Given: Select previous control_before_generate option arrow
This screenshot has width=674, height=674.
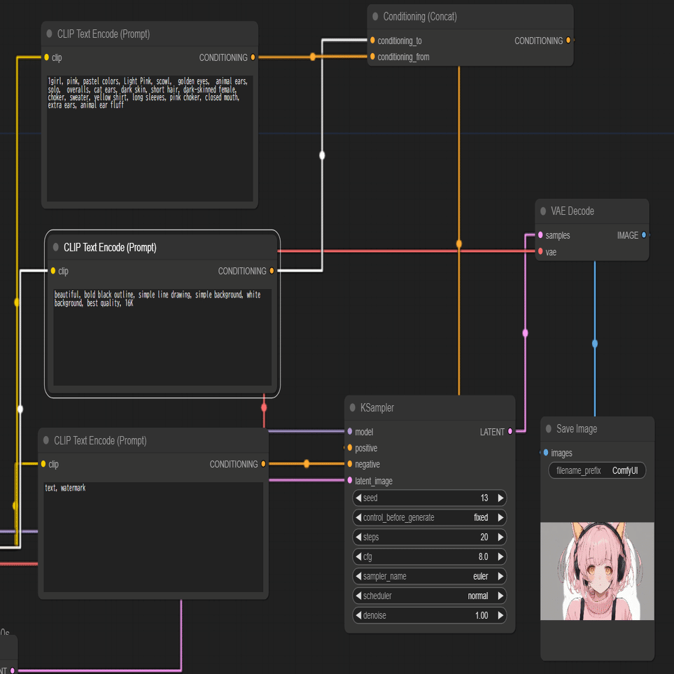Looking at the screenshot, I should click(x=358, y=517).
